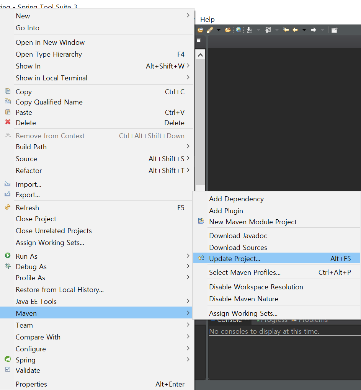Image resolution: width=361 pixels, height=390 pixels.
Task: Click the Previous Annotation toolbar icon
Action: tap(268, 30)
